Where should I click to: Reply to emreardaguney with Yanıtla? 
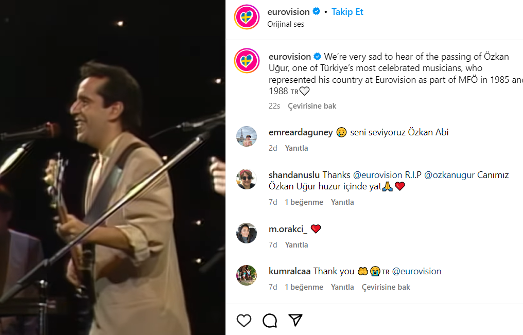pos(296,148)
